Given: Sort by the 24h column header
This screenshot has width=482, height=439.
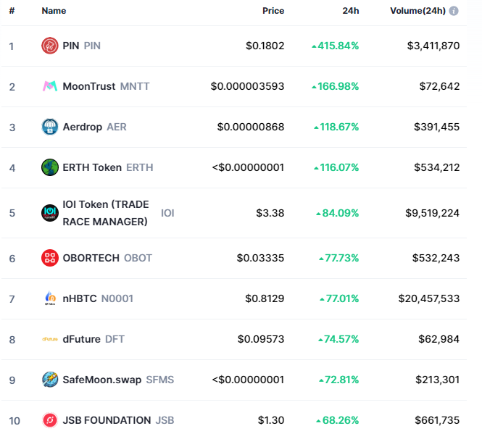Looking at the screenshot, I should pos(350,11).
